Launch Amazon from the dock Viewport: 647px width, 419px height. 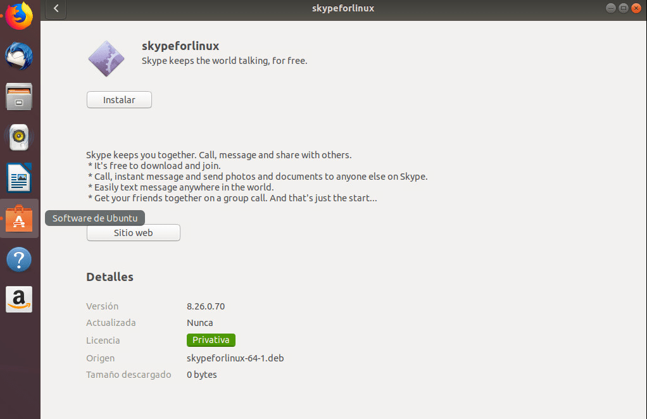click(x=18, y=299)
